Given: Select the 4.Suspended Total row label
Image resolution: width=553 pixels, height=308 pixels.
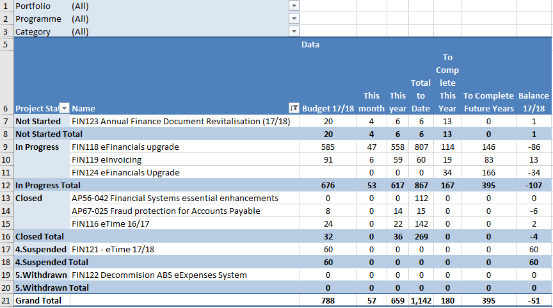Looking at the screenshot, I should pyautogui.click(x=51, y=262).
